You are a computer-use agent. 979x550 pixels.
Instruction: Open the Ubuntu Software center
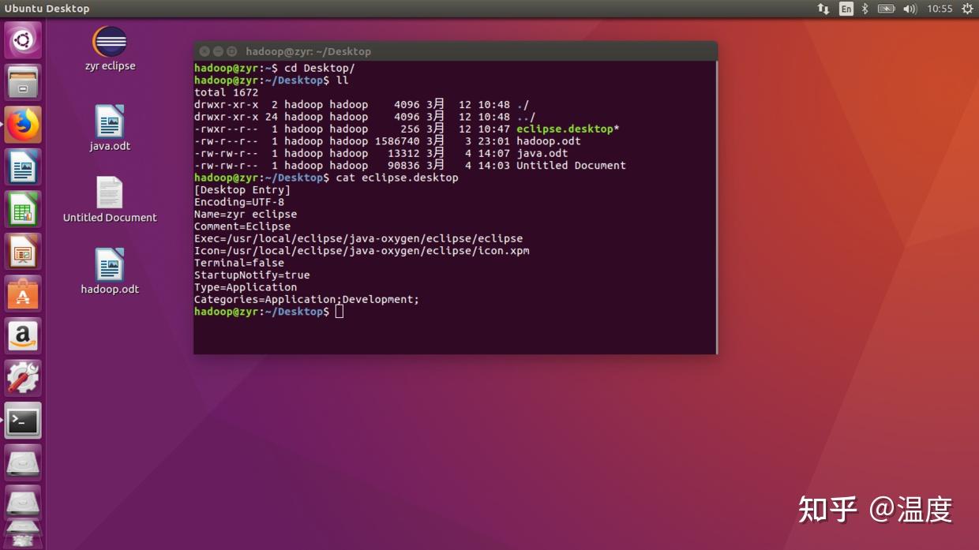click(23, 294)
